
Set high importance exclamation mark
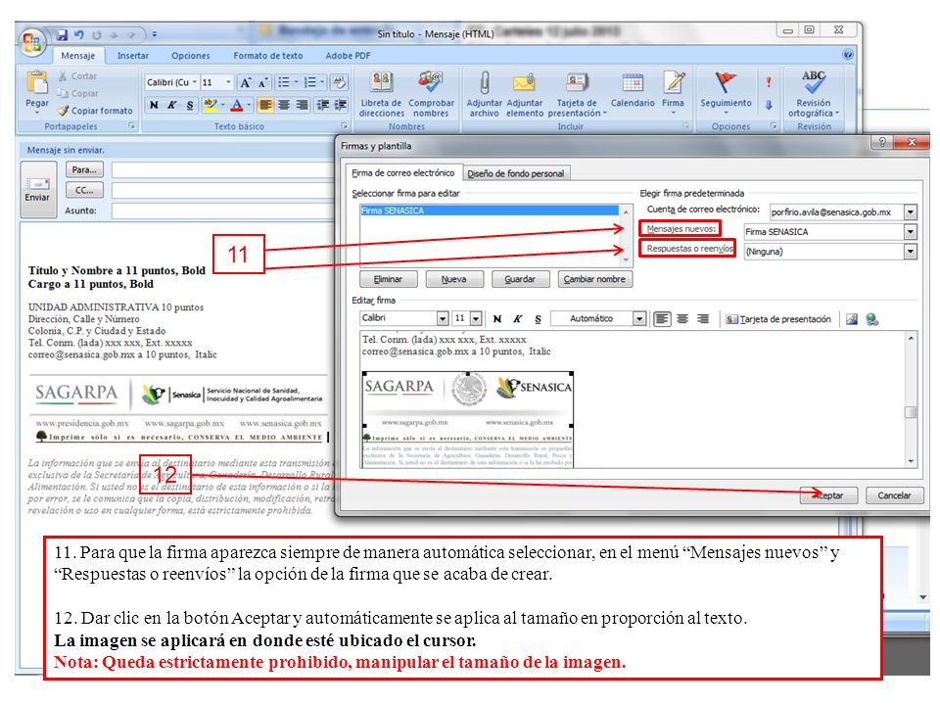click(769, 82)
